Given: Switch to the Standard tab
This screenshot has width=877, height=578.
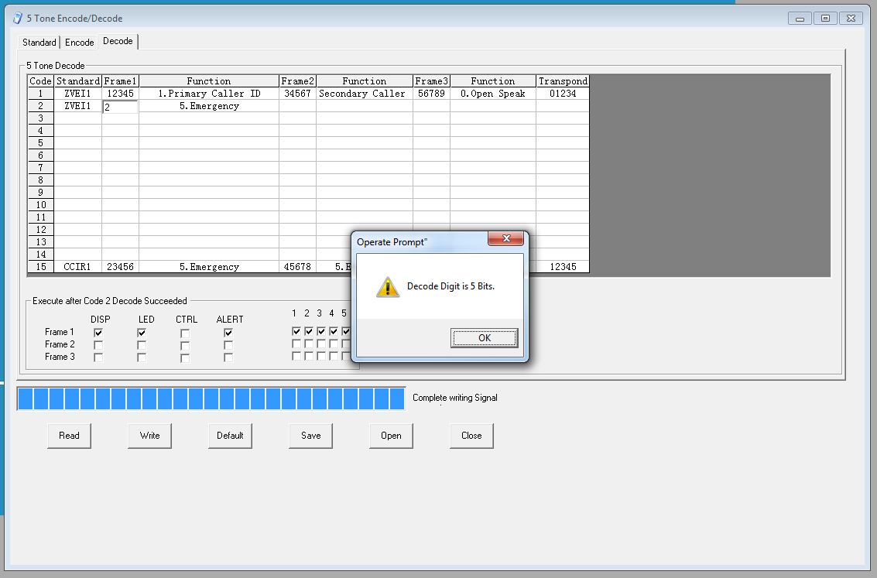Looking at the screenshot, I should [x=39, y=43].
